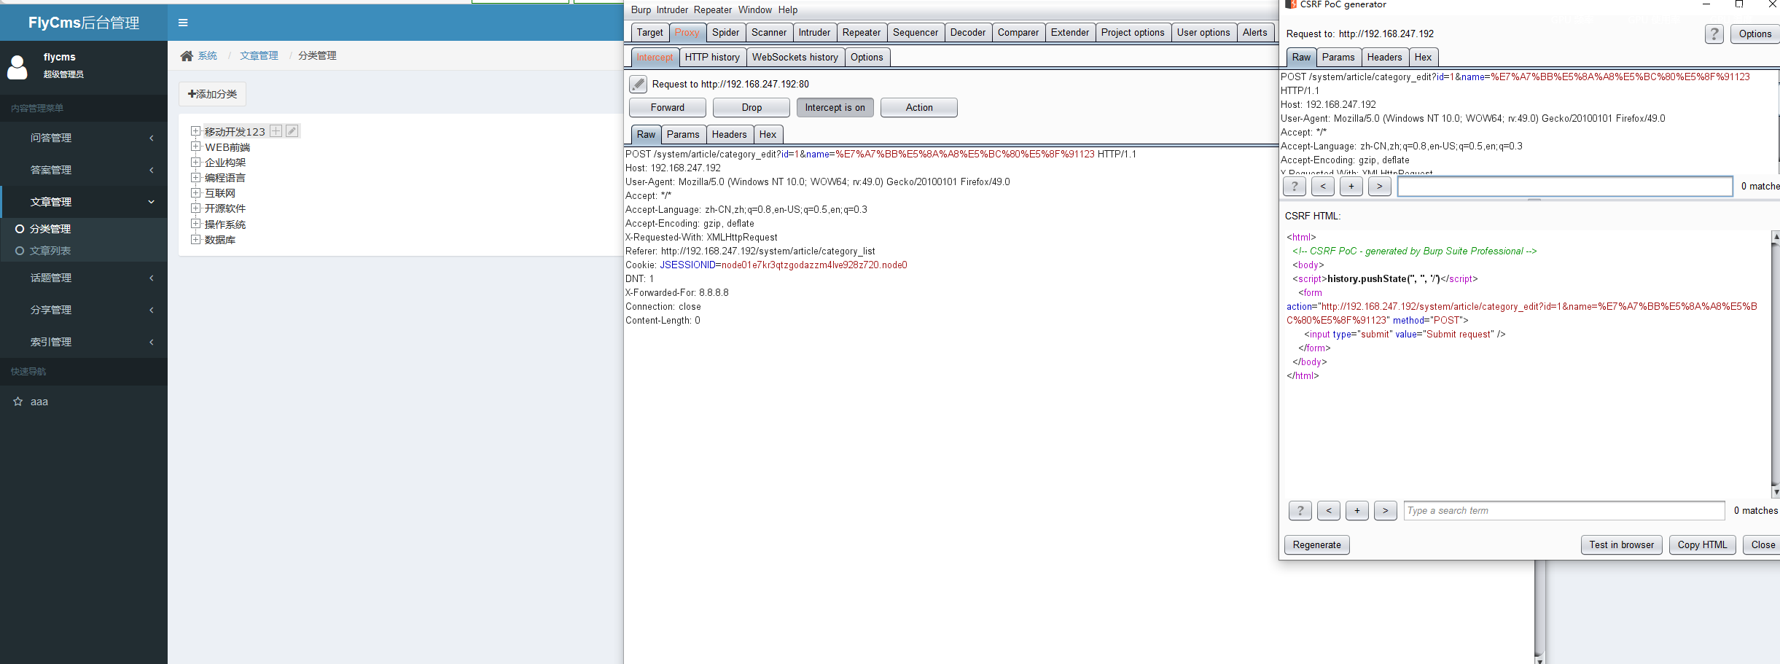Click plus button in CSRF request search bar
Screen dimensions: 1780x664
[1351, 187]
